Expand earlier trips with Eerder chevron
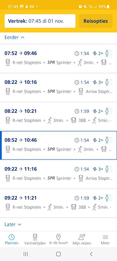117x261 pixels. [14, 38]
